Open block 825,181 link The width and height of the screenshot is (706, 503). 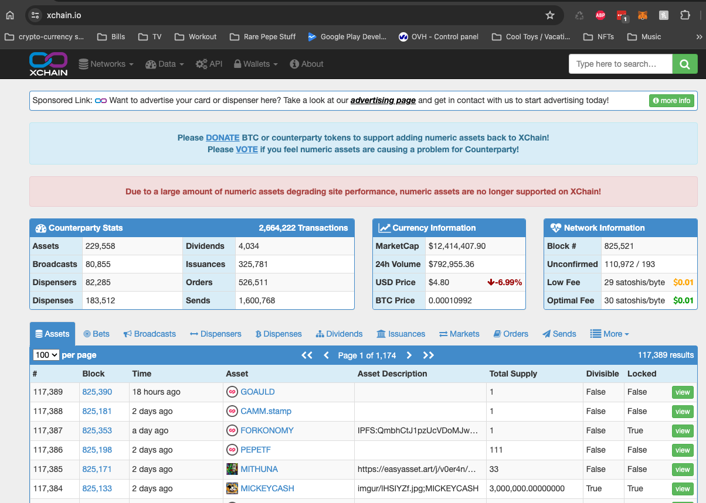tap(97, 411)
